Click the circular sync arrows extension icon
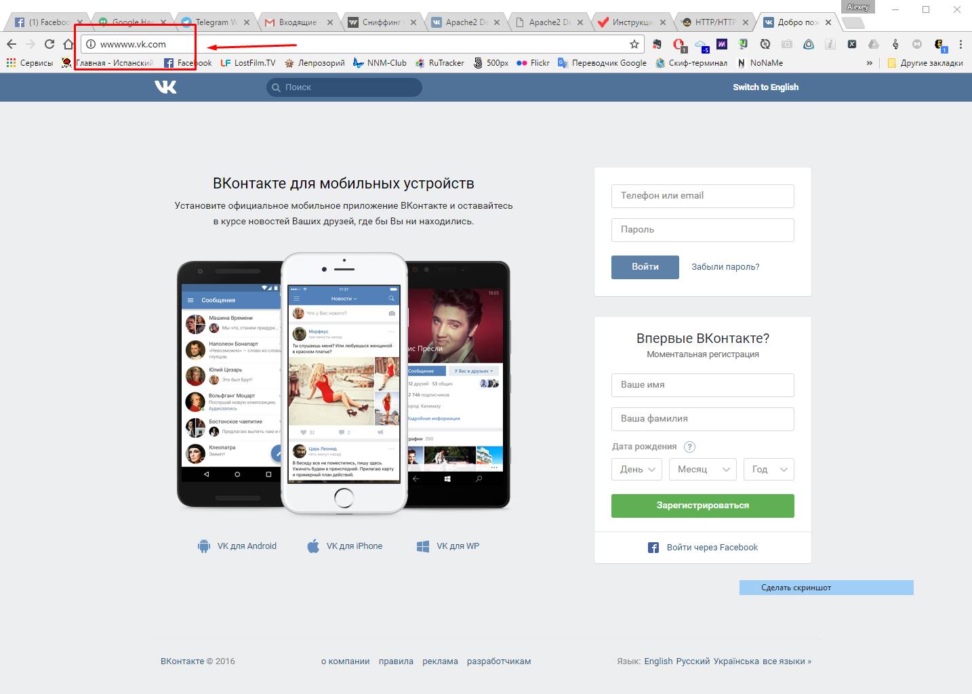The width and height of the screenshot is (972, 694). (765, 44)
